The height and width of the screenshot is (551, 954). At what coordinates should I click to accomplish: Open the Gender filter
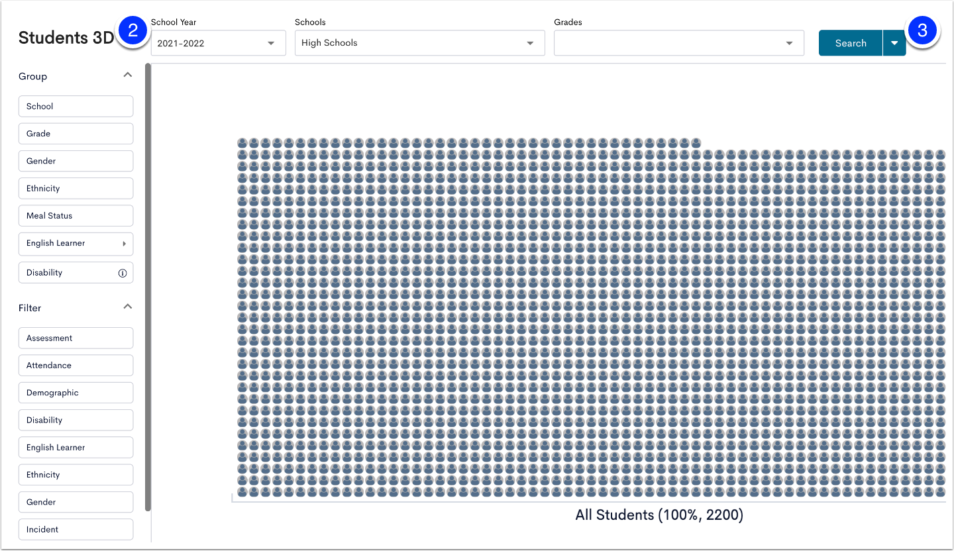[76, 502]
